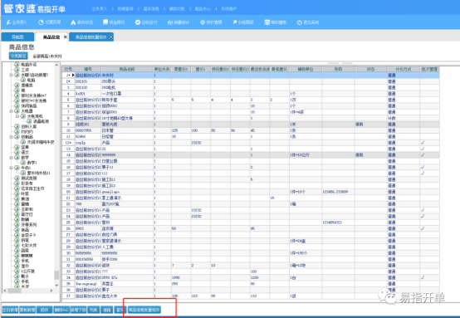Screen dimensions: 460x318
Task: Switch to the 导航图 tab
Action: coord(17,37)
